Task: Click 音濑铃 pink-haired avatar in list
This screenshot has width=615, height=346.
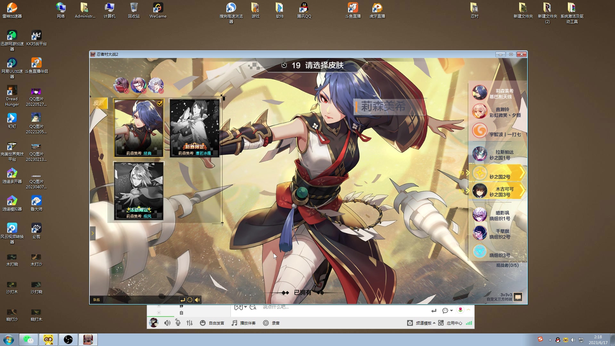Action: coord(480,111)
